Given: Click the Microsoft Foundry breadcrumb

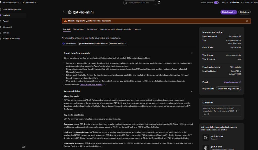Looking at the screenshot, I should (x=11, y=3).
